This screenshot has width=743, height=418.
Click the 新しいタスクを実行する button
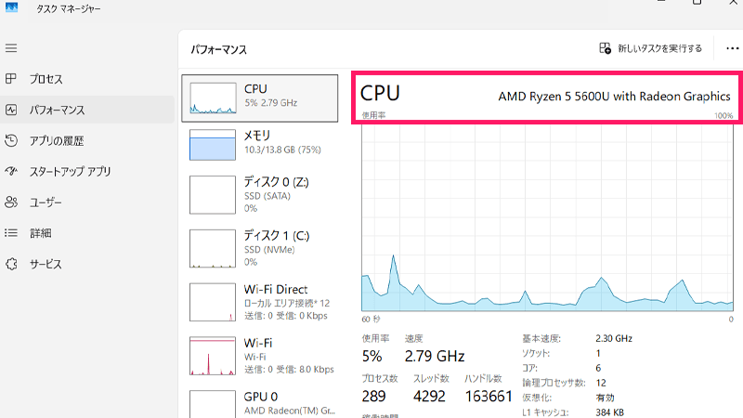point(650,48)
